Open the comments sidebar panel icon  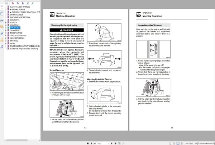click(x=2, y=27)
